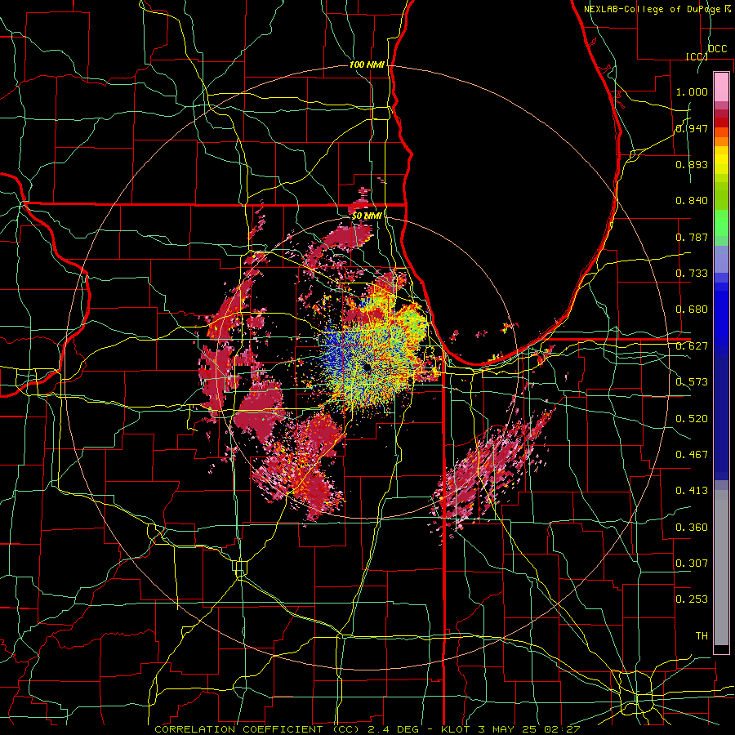Click the 0.253 scale value

[692, 599]
